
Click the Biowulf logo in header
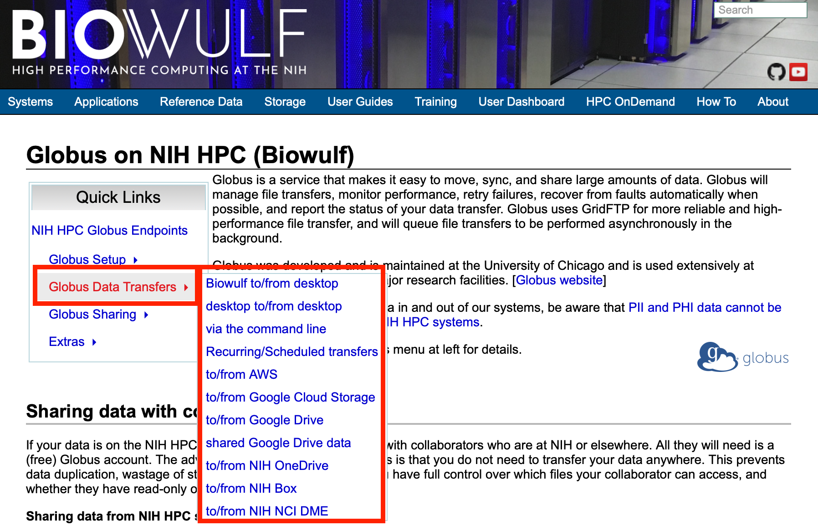[159, 42]
